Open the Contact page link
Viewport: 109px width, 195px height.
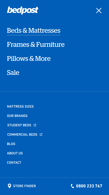click(x=14, y=163)
